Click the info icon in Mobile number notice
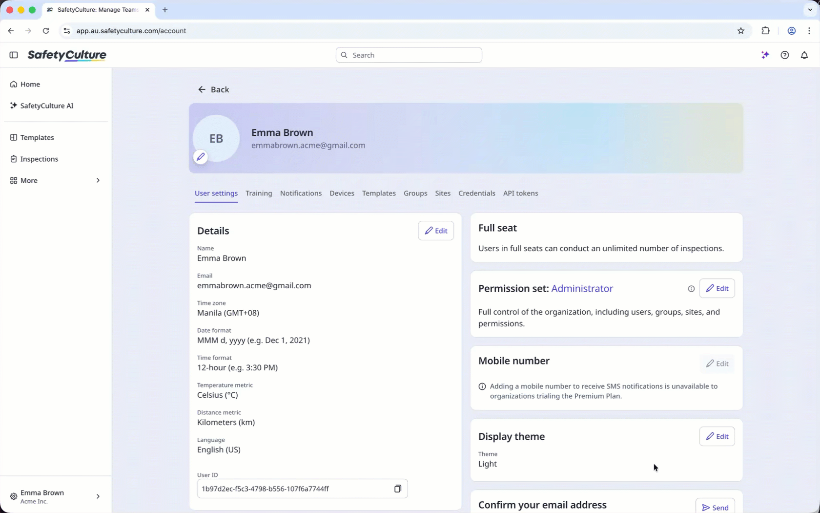This screenshot has height=513, width=820. [482, 386]
